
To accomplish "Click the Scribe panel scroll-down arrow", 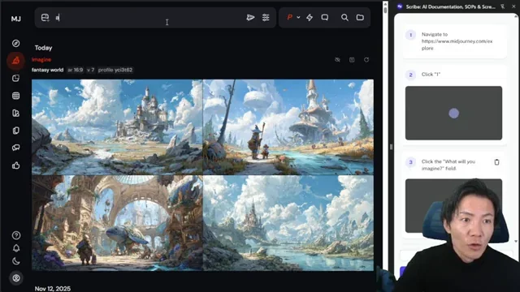I will pyautogui.click(x=516, y=242).
